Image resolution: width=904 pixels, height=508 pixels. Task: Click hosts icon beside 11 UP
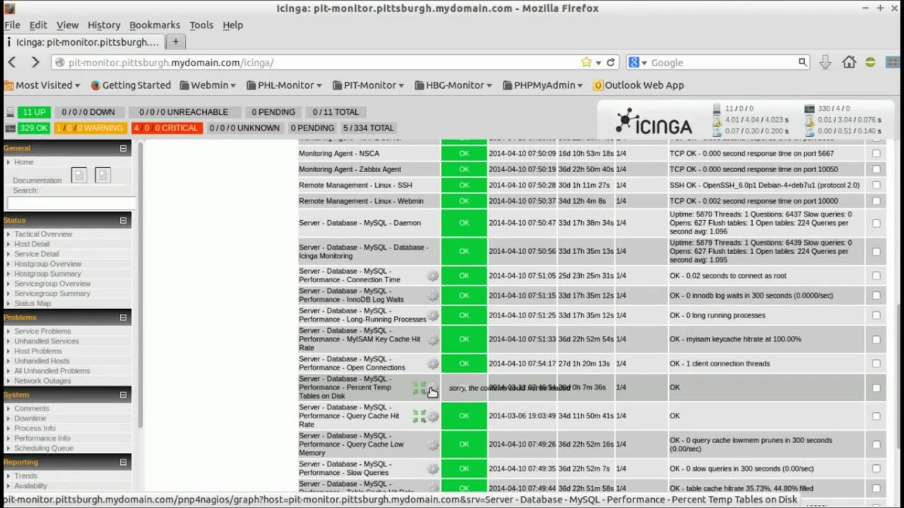10,112
